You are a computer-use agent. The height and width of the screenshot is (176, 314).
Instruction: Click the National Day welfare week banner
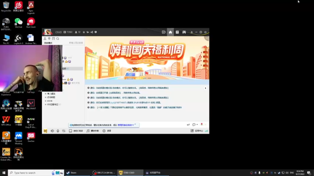pyautogui.click(x=147, y=58)
